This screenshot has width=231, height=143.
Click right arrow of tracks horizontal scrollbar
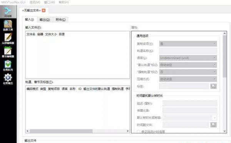point(127,131)
